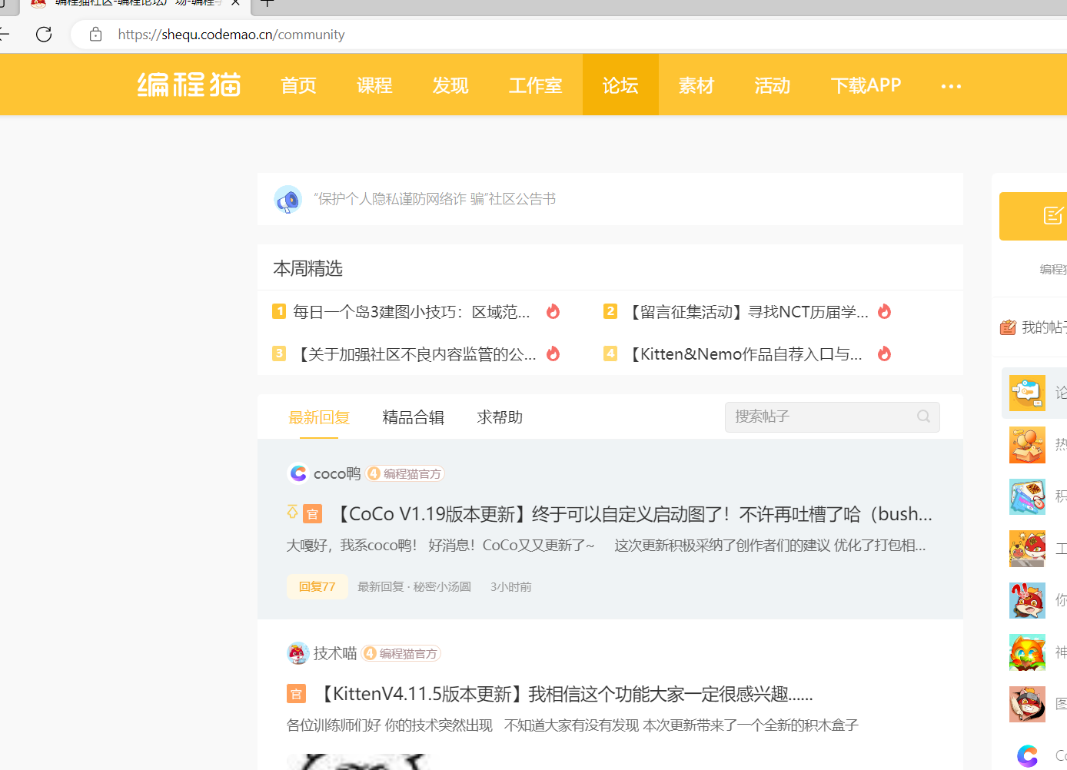The image size is (1067, 770).
Task: Click the 我的帖子 notepad icon
Action: click(1008, 327)
